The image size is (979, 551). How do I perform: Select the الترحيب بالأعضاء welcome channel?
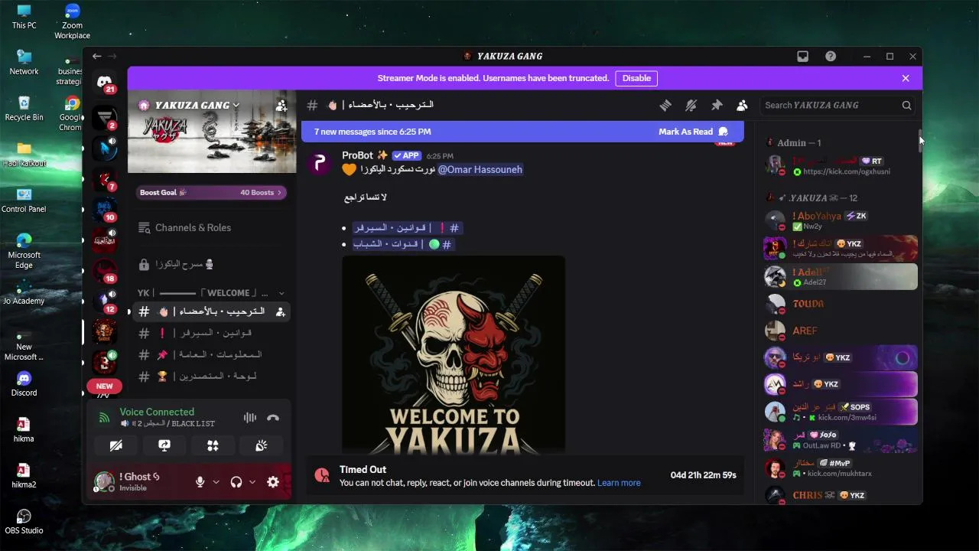[x=212, y=311]
